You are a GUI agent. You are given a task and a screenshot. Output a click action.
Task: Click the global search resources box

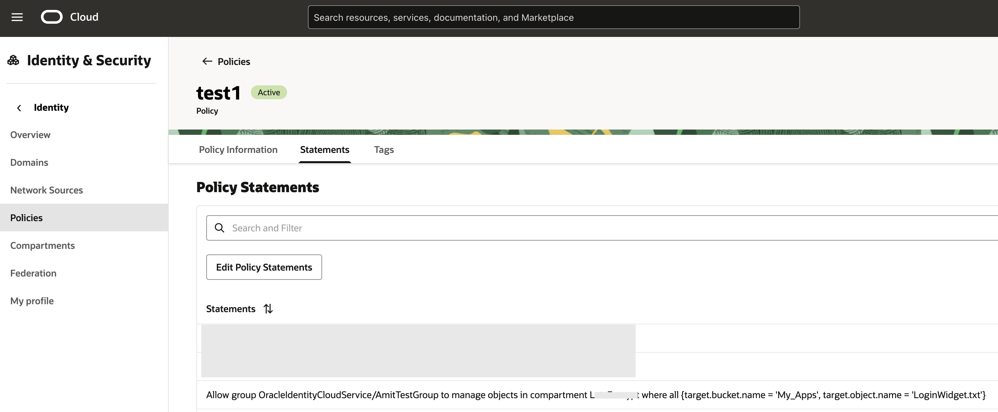coord(553,17)
